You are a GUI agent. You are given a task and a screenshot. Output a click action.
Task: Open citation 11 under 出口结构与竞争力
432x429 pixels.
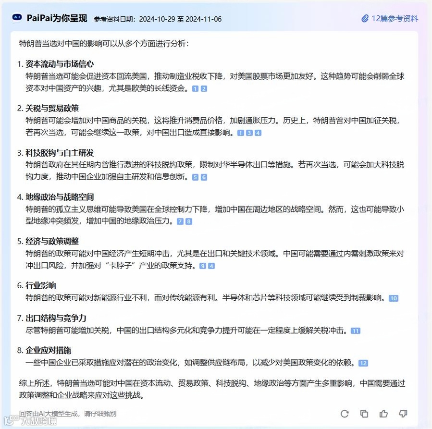point(356,331)
